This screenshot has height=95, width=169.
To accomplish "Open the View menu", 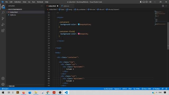I will (x=25, y=2).
